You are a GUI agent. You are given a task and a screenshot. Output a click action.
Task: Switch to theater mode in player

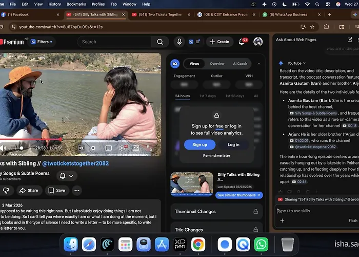(136, 148)
